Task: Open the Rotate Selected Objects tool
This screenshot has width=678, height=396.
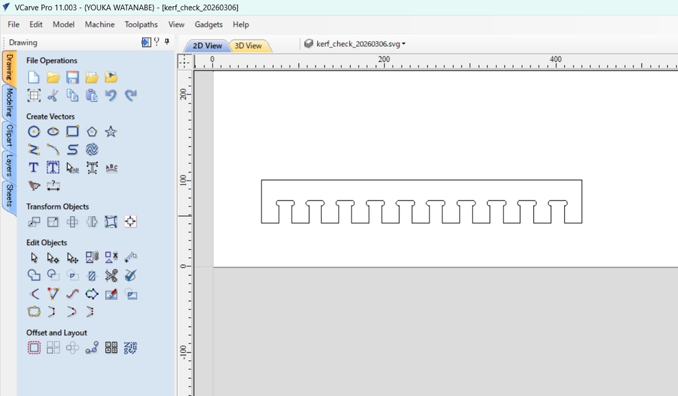Action: click(x=73, y=222)
